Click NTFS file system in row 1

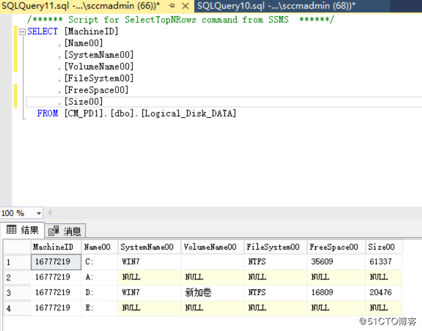(x=275, y=262)
